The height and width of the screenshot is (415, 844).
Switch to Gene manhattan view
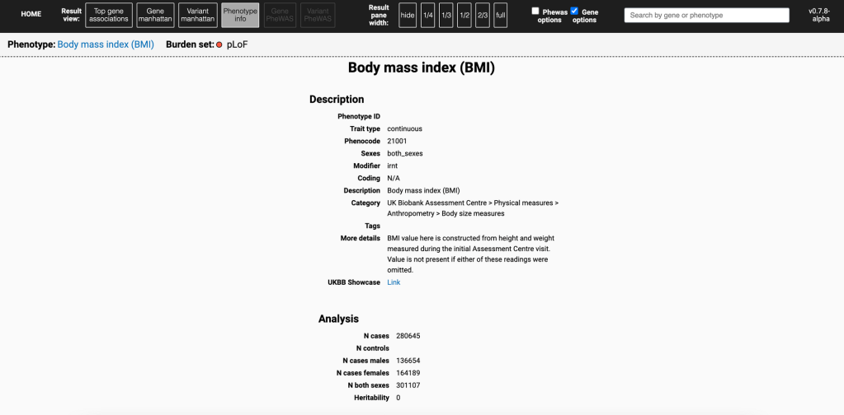click(x=155, y=15)
